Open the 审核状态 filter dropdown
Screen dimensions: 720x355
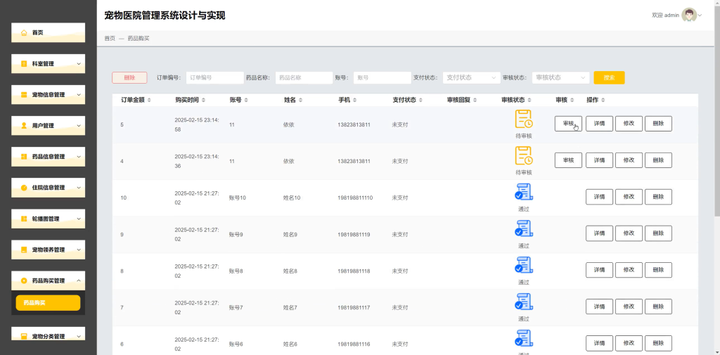pos(560,77)
